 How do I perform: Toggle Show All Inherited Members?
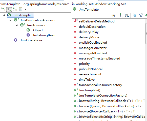tap(121, 15)
